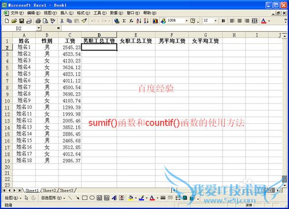289x209 pixels.
Task: Open an existing file from the toolbar
Action: click(x=14, y=21)
